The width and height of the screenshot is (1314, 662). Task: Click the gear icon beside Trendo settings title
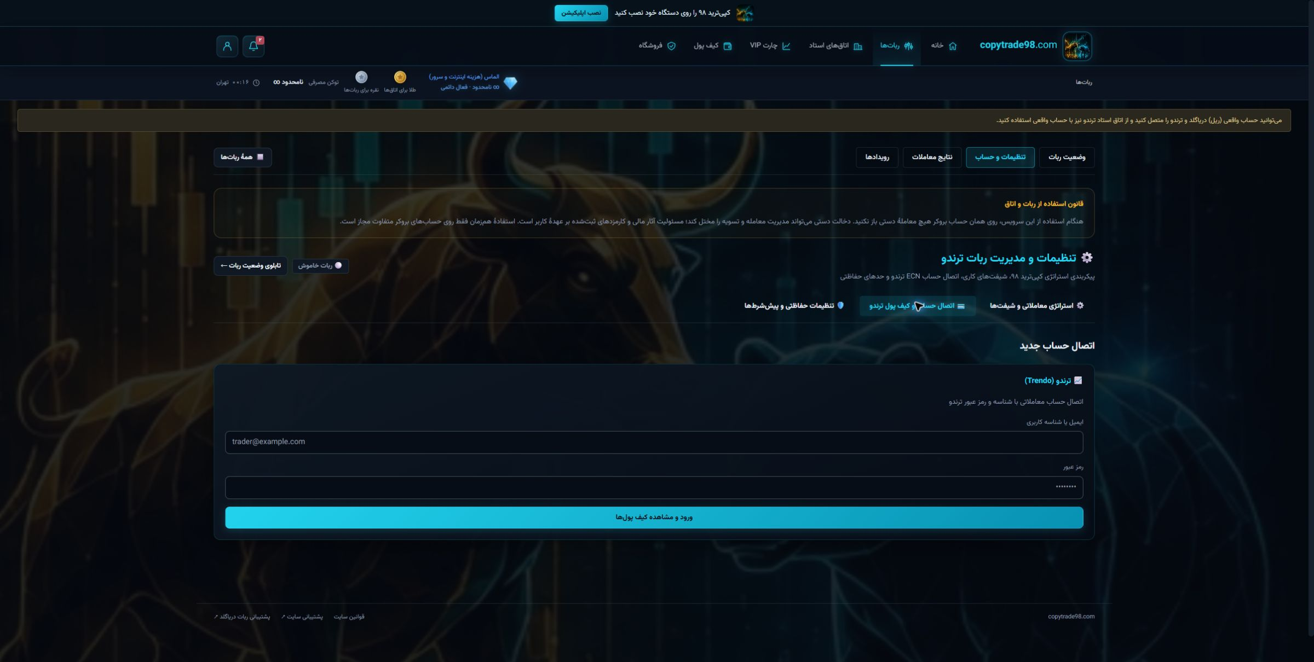coord(1087,258)
